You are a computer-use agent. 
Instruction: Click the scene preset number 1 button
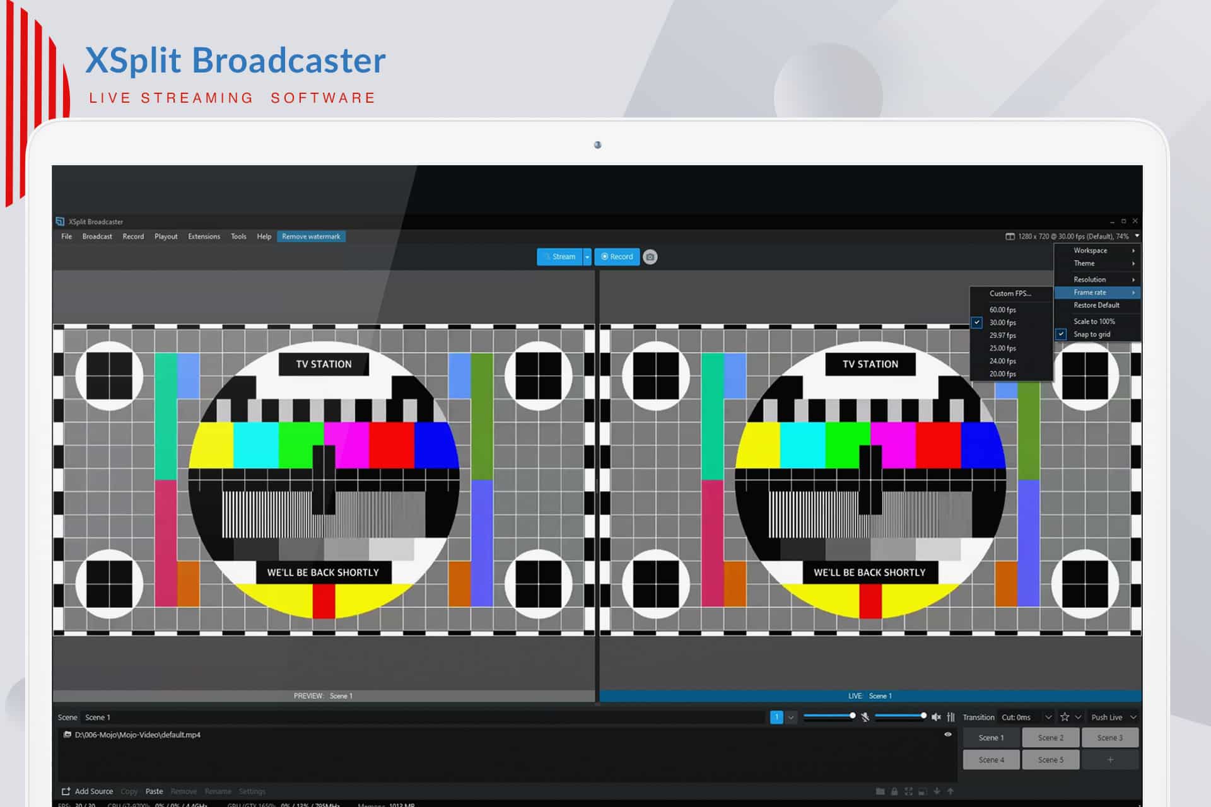tap(776, 717)
